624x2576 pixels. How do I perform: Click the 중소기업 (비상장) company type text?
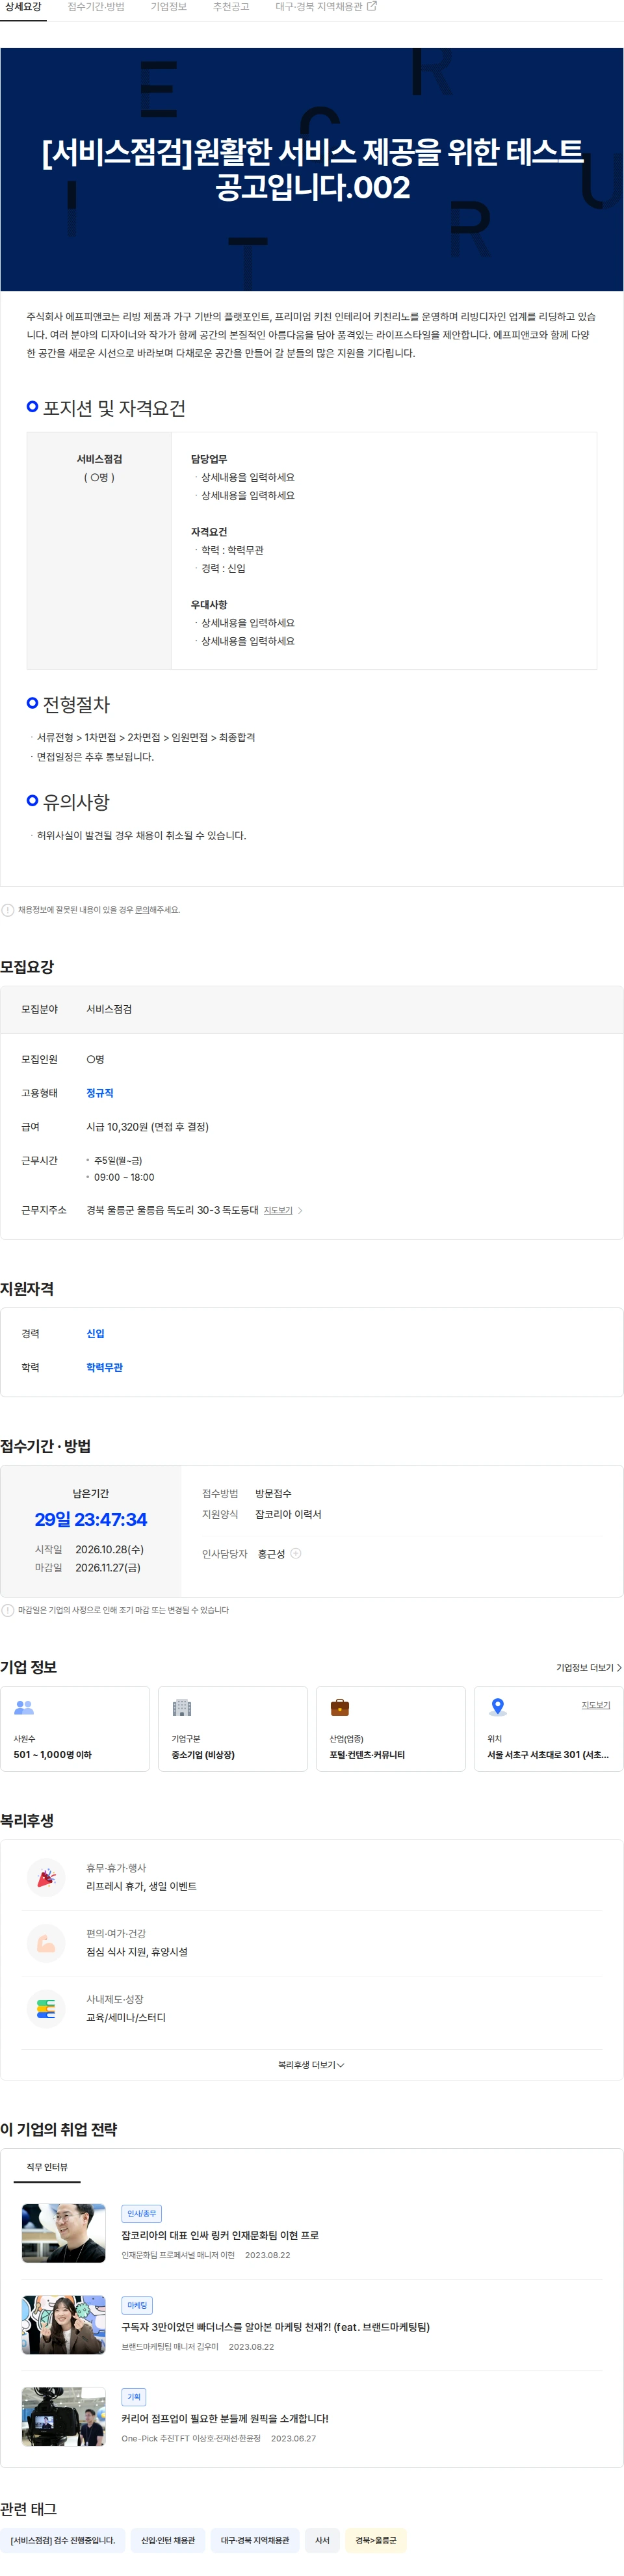[x=203, y=1755]
